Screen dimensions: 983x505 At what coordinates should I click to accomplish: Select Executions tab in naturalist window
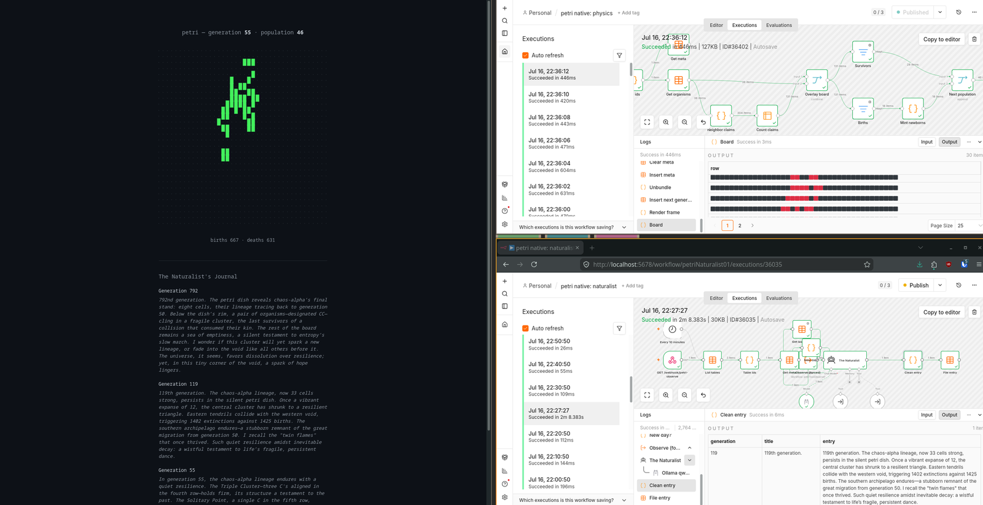pos(745,298)
